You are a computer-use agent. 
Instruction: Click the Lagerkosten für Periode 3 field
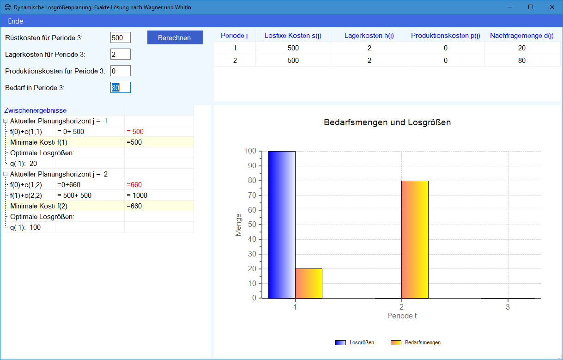coord(120,54)
